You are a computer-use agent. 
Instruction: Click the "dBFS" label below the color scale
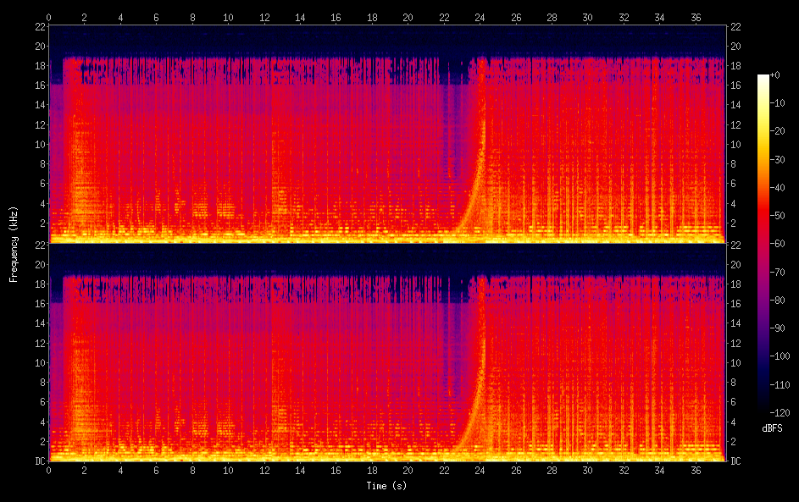pyautogui.click(x=772, y=428)
